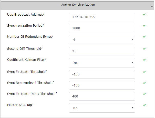The width and height of the screenshot is (155, 118).
Task: Click help mark beside Master As A Tag
Action: [33, 104]
